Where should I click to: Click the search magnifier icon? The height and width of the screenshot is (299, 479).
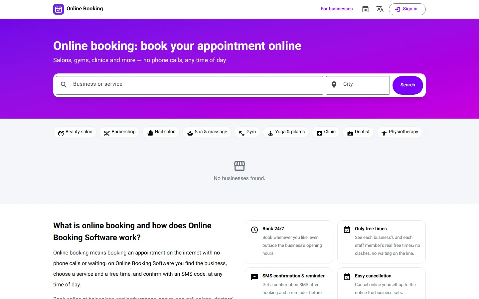click(64, 85)
